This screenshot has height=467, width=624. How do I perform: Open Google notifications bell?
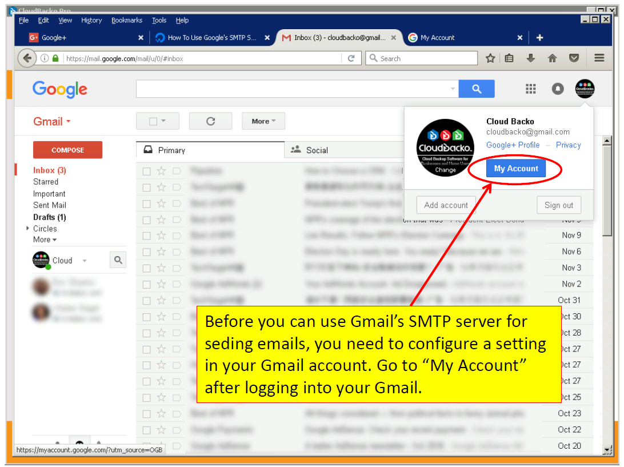point(558,89)
